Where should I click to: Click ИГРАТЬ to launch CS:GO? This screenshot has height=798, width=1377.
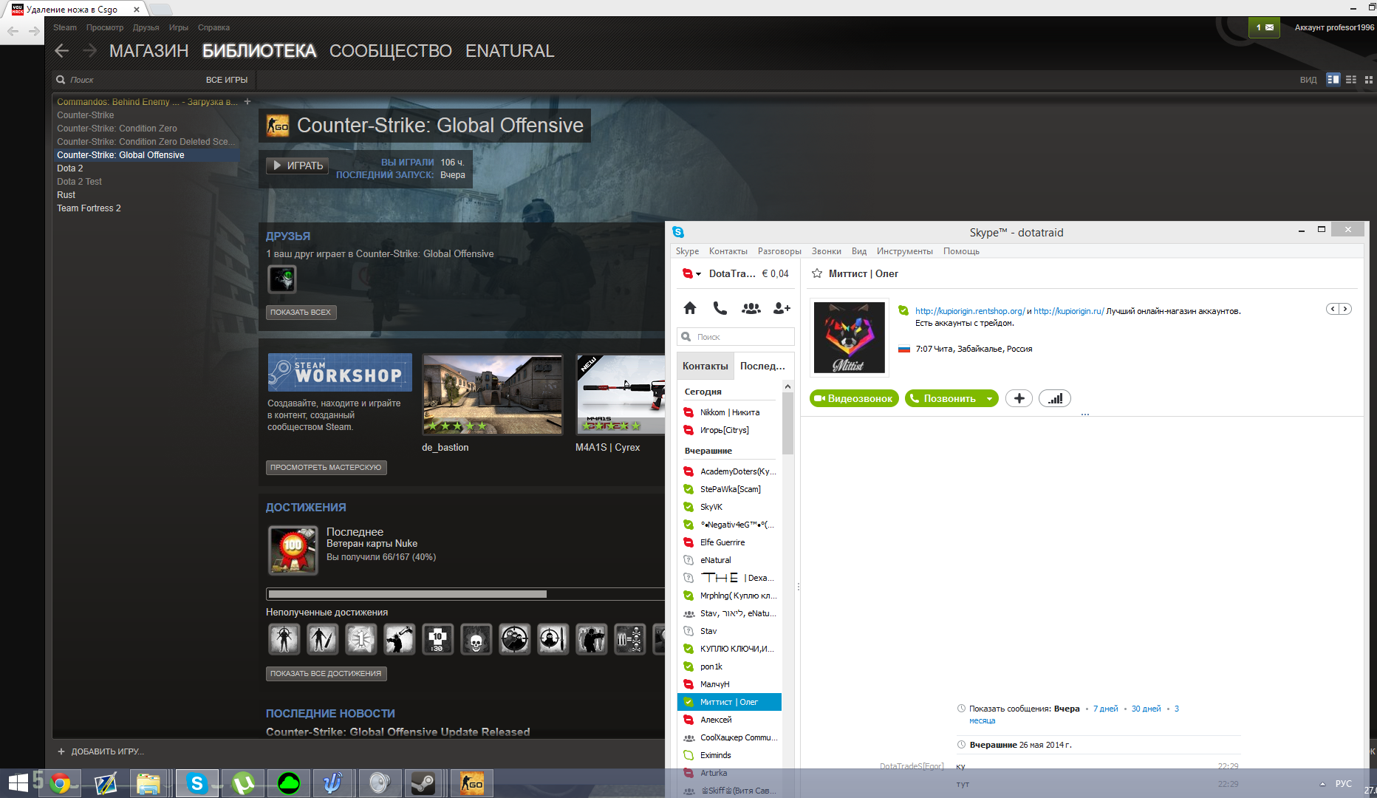298,166
